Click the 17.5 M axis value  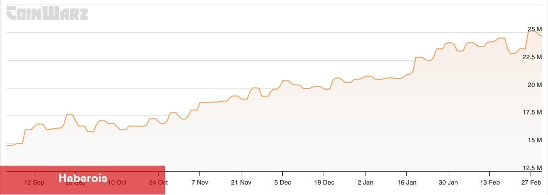click(x=532, y=112)
